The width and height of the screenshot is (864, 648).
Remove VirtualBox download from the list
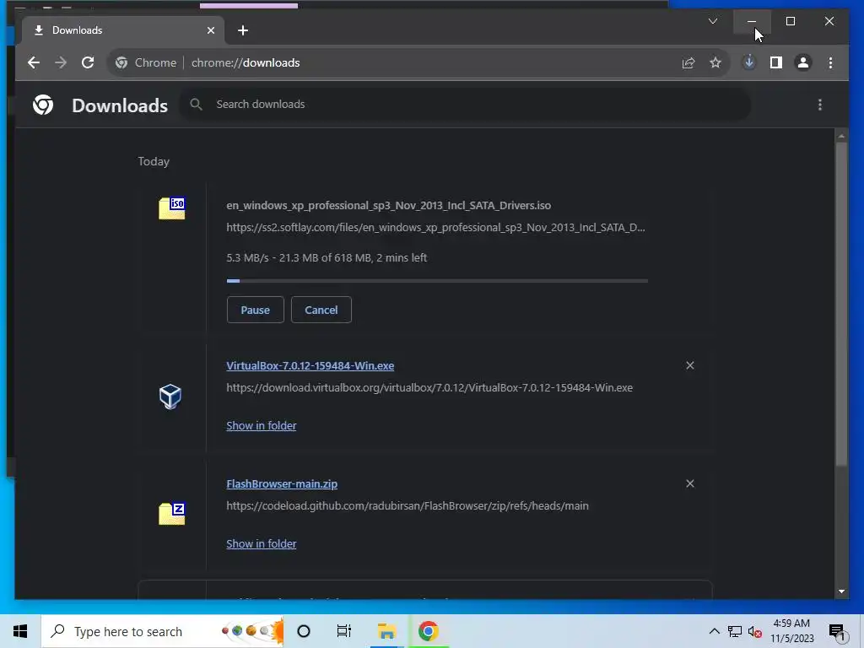pyautogui.click(x=690, y=365)
